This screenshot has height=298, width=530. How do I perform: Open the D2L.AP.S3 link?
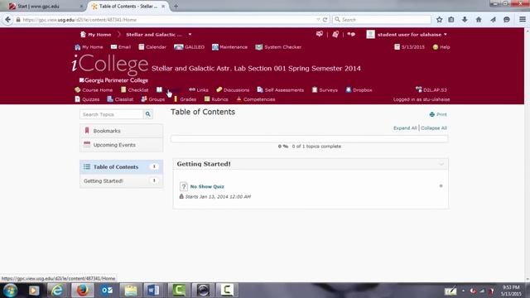pyautogui.click(x=431, y=90)
